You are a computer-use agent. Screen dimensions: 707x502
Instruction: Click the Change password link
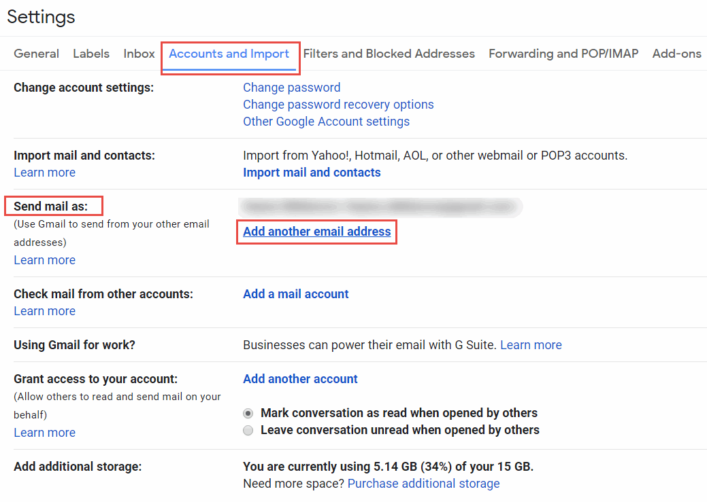(292, 88)
